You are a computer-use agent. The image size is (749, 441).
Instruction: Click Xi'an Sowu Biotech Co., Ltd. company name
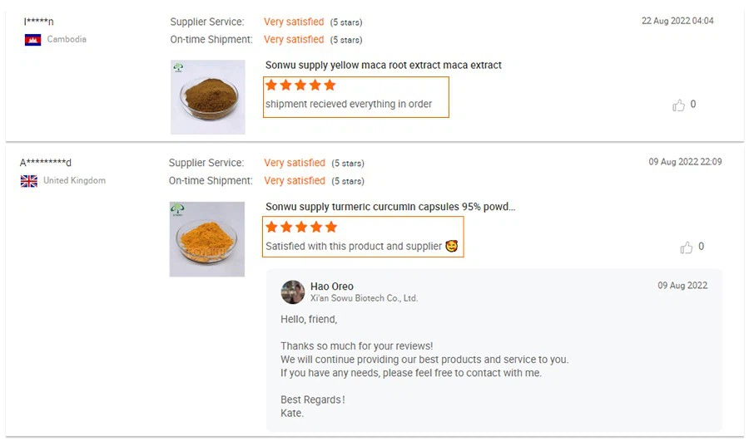[364, 298]
